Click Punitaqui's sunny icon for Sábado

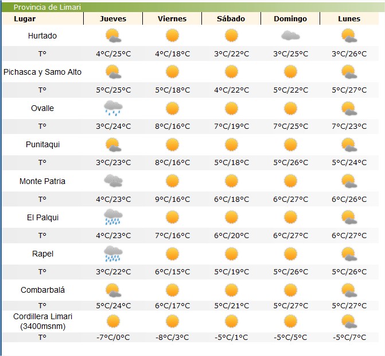[231, 144]
